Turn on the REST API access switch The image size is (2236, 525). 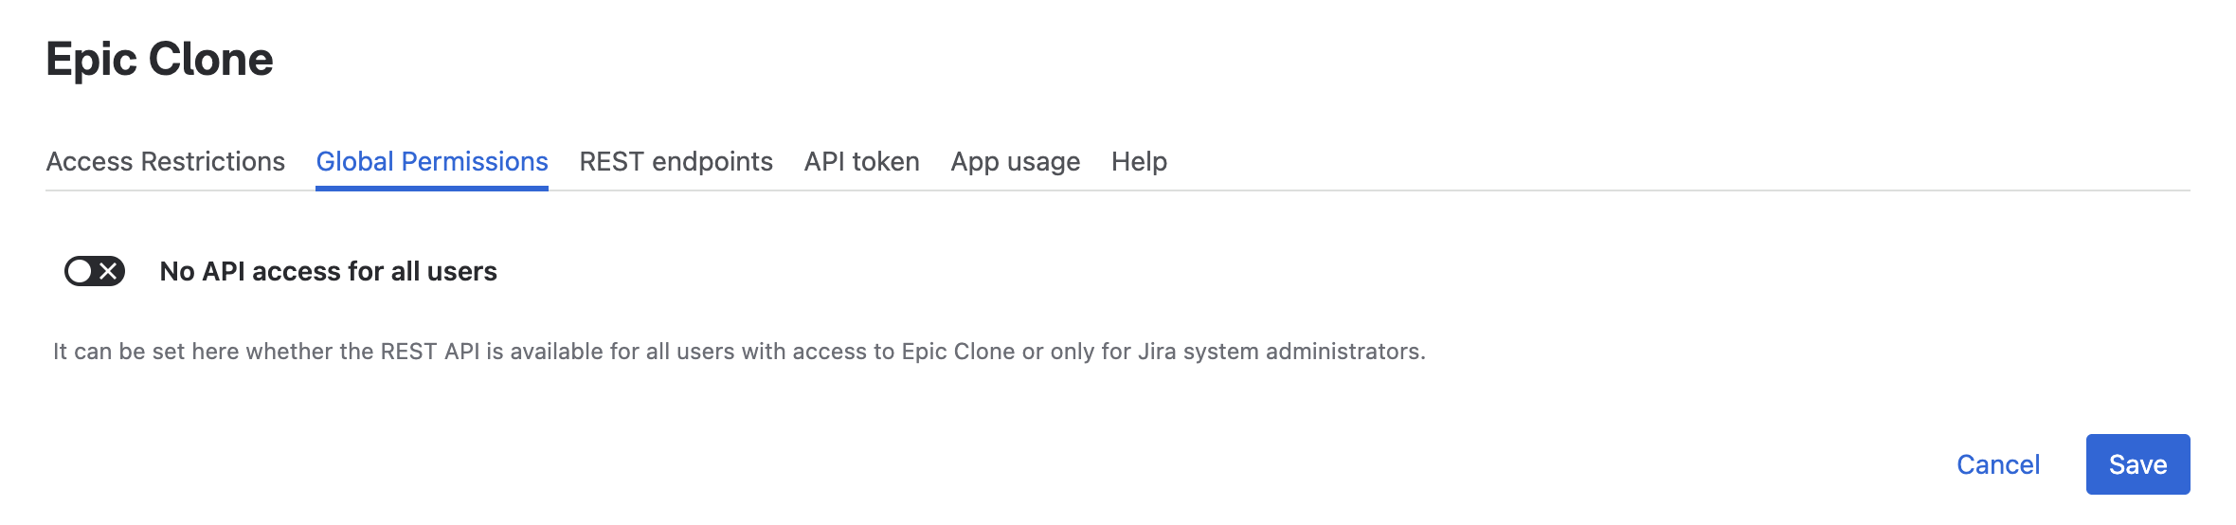[x=95, y=271]
